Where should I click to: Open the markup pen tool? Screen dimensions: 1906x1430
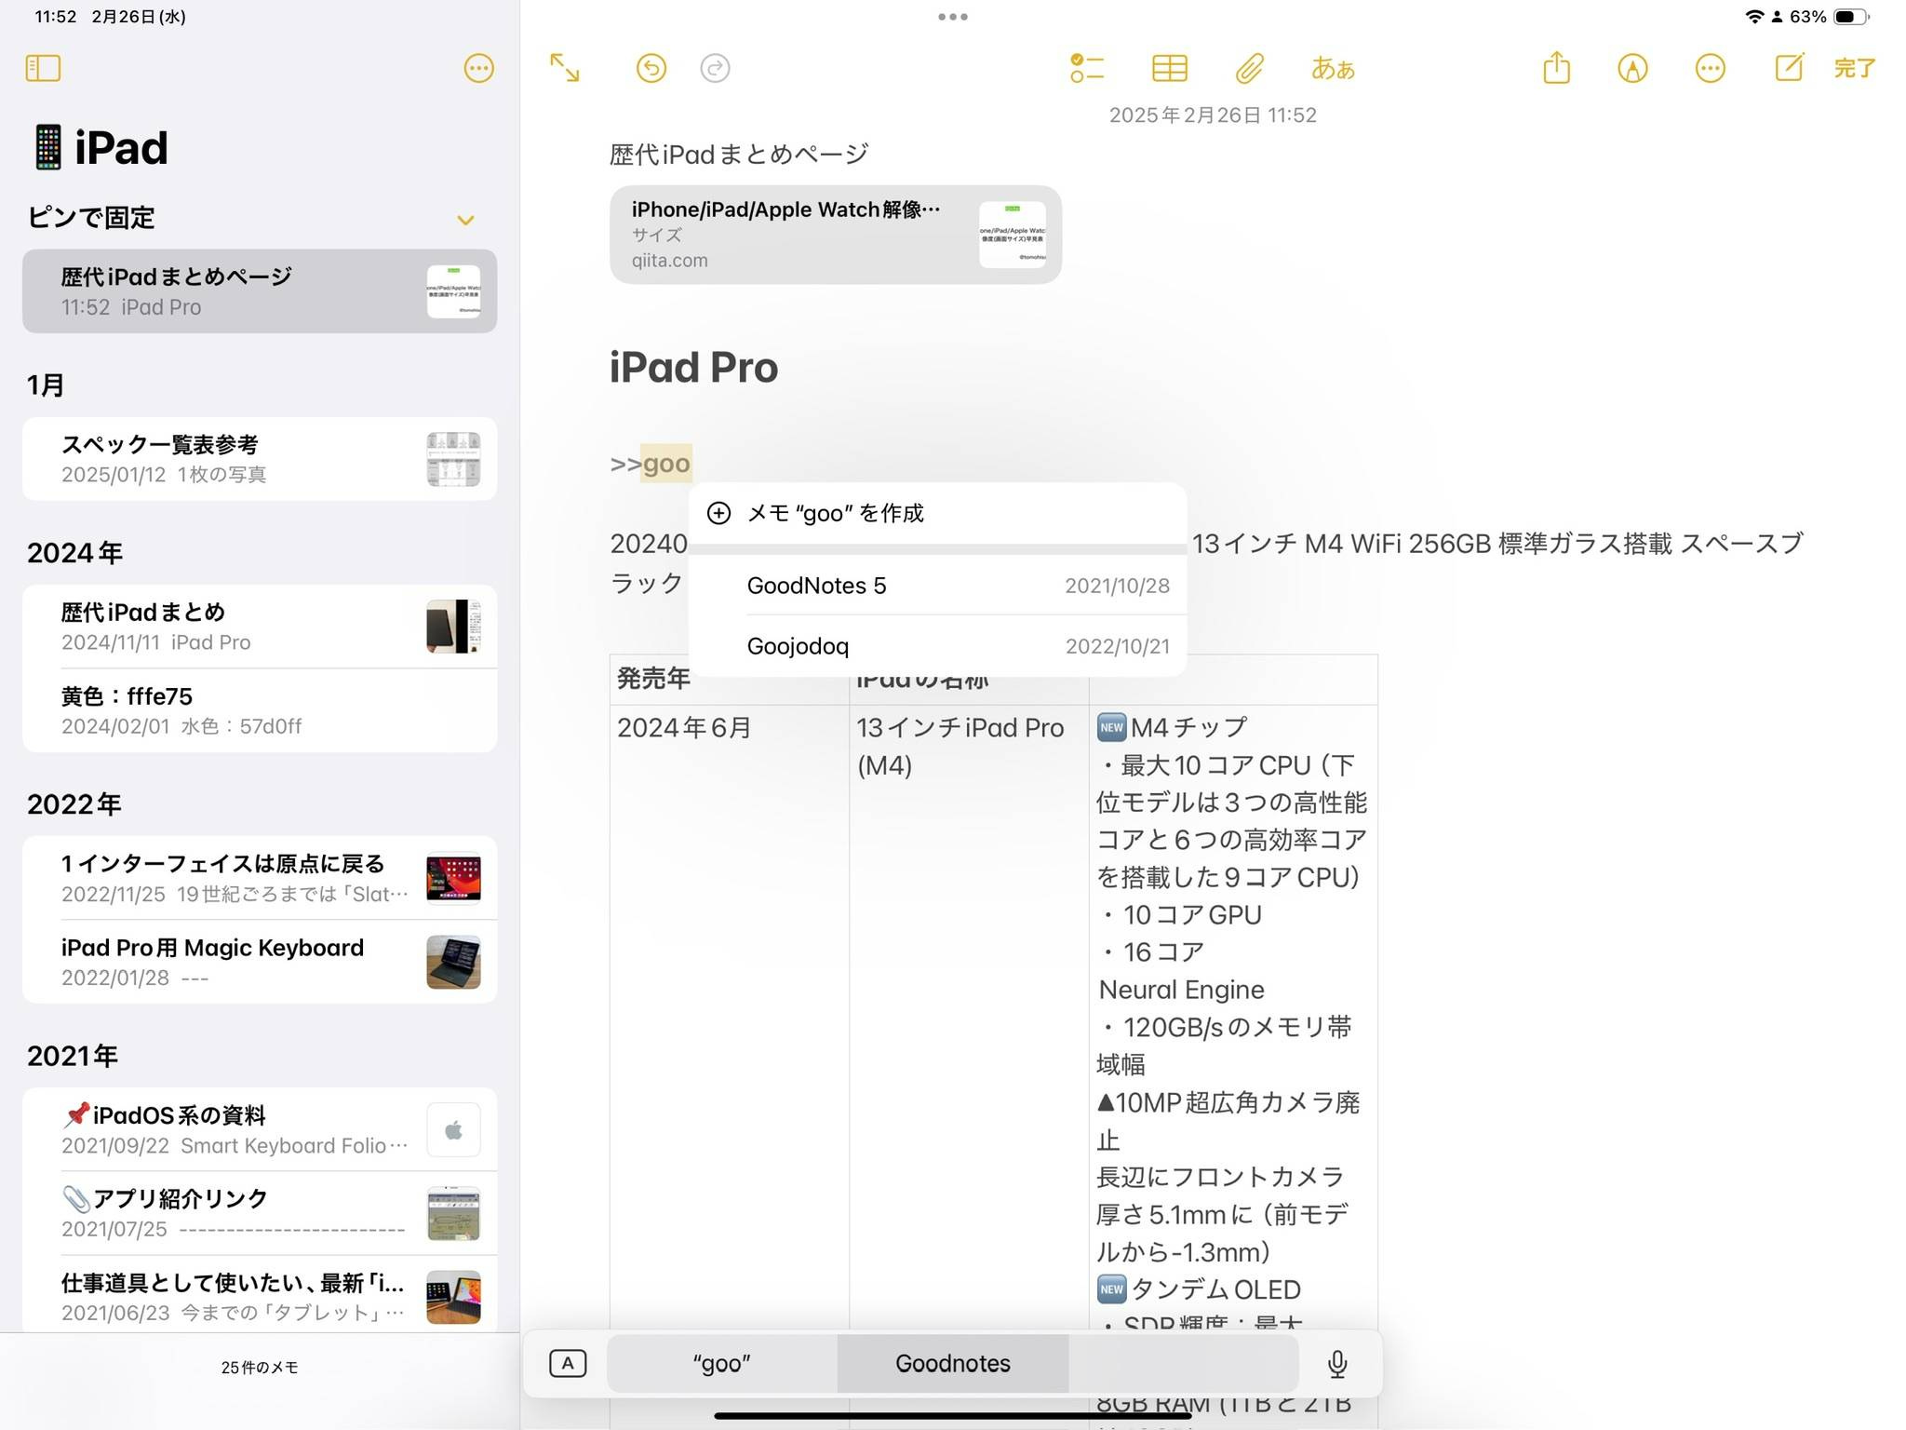(x=1632, y=68)
